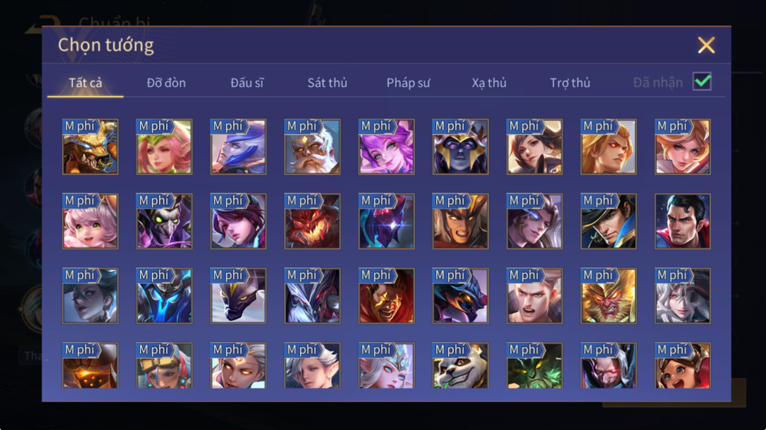Open the Sát thủ tab
Viewport: 766px width, 430px height.
point(327,83)
